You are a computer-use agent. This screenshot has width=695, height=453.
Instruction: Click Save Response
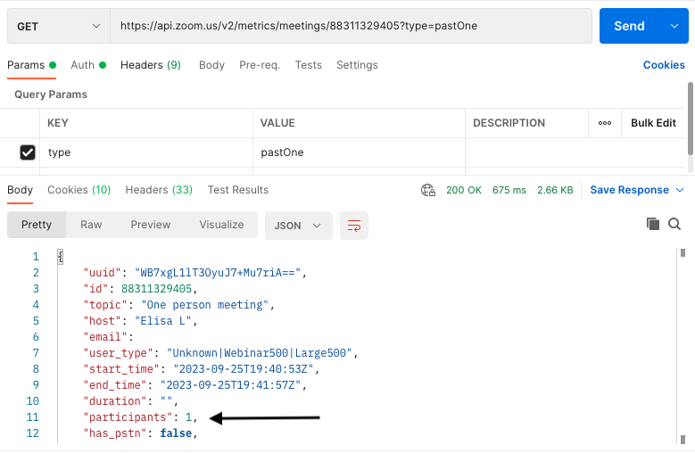coord(629,190)
